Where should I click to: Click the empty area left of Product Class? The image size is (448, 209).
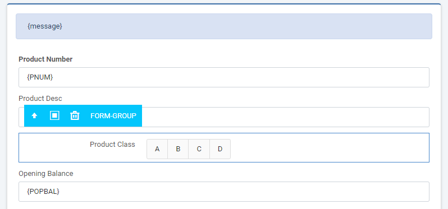tap(53, 147)
